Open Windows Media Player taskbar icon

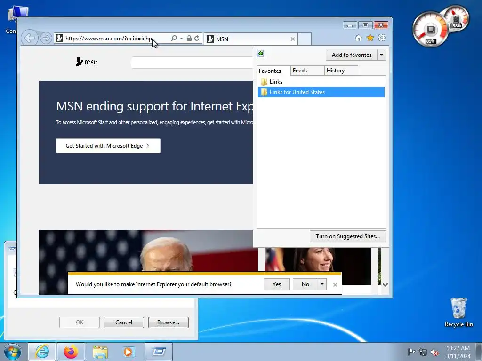pyautogui.click(x=129, y=352)
